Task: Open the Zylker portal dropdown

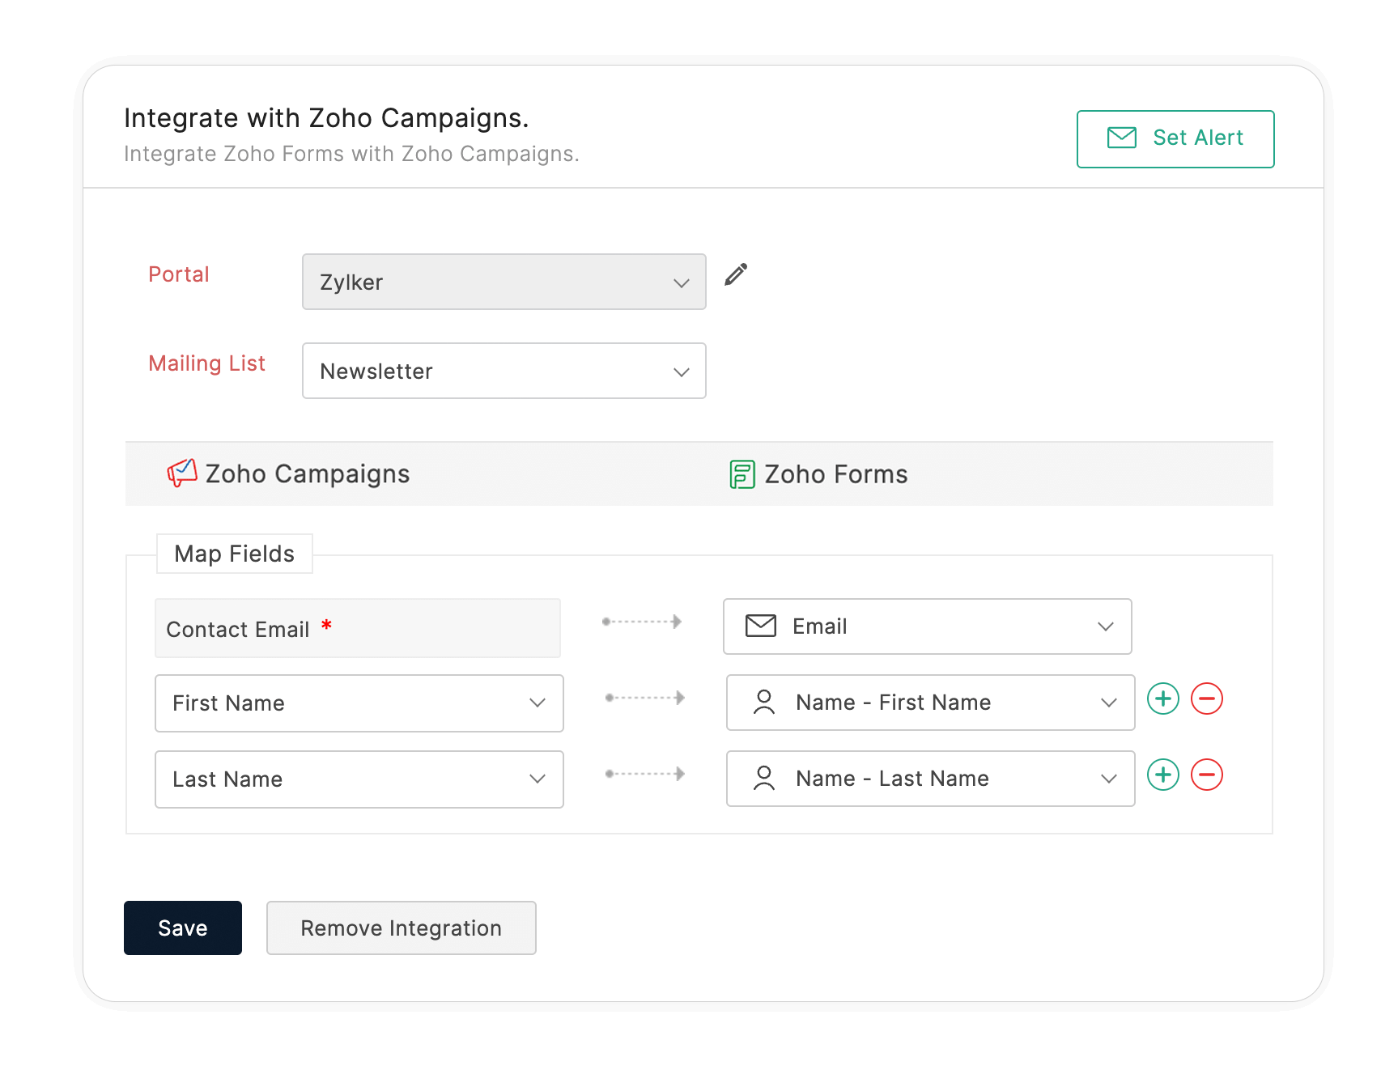Action: tap(504, 282)
